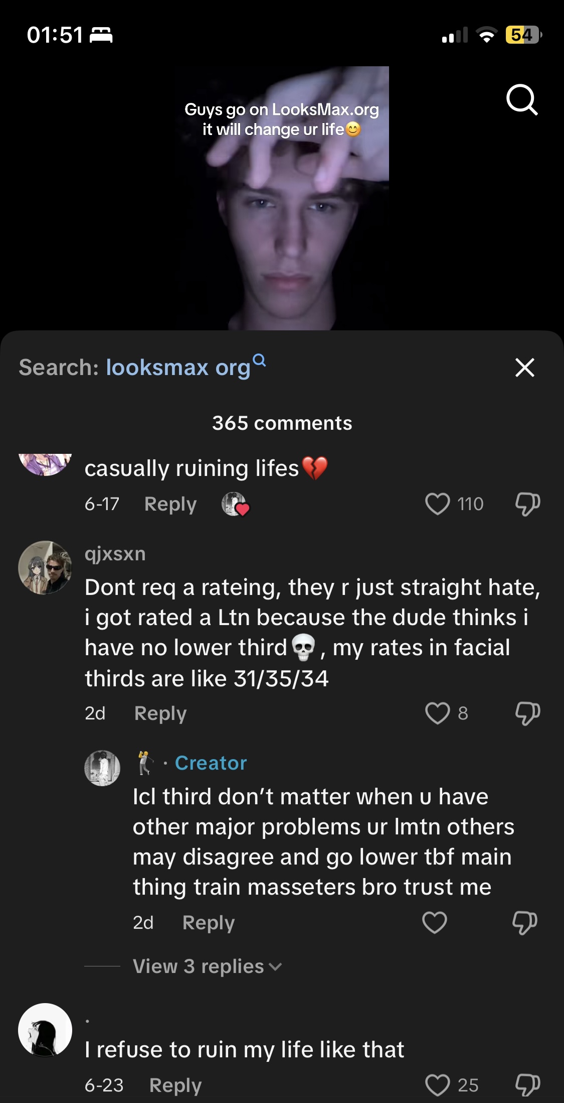The width and height of the screenshot is (564, 1103).
Task: Dislike qjxsxn's rating comment
Action: [x=527, y=713]
